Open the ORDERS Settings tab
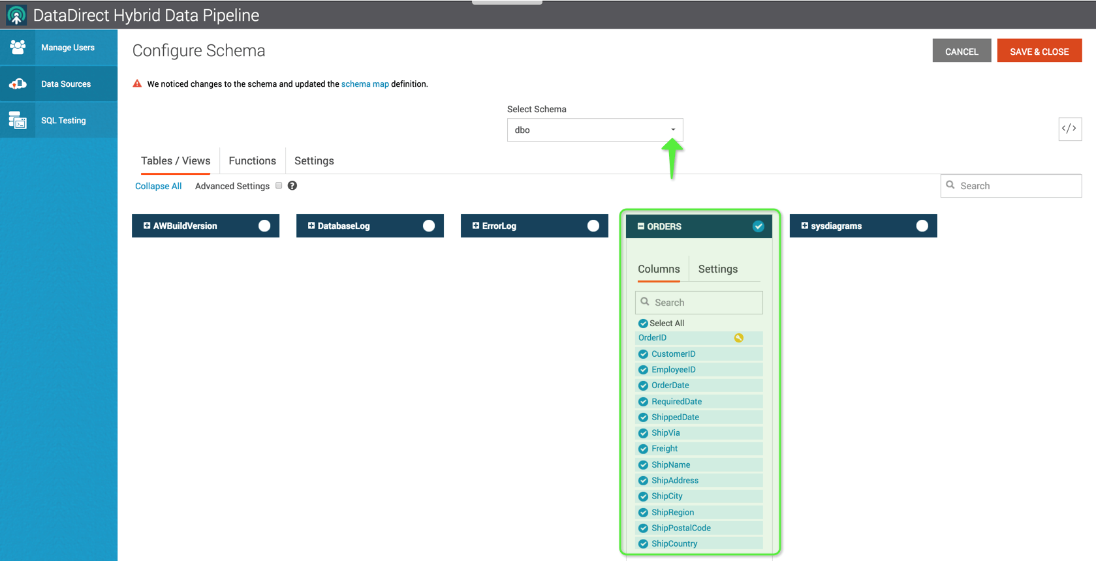The image size is (1096, 561). tap(717, 269)
